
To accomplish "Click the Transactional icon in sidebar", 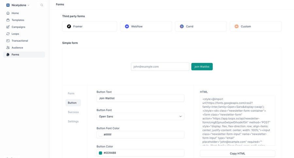I will (x=8, y=41).
